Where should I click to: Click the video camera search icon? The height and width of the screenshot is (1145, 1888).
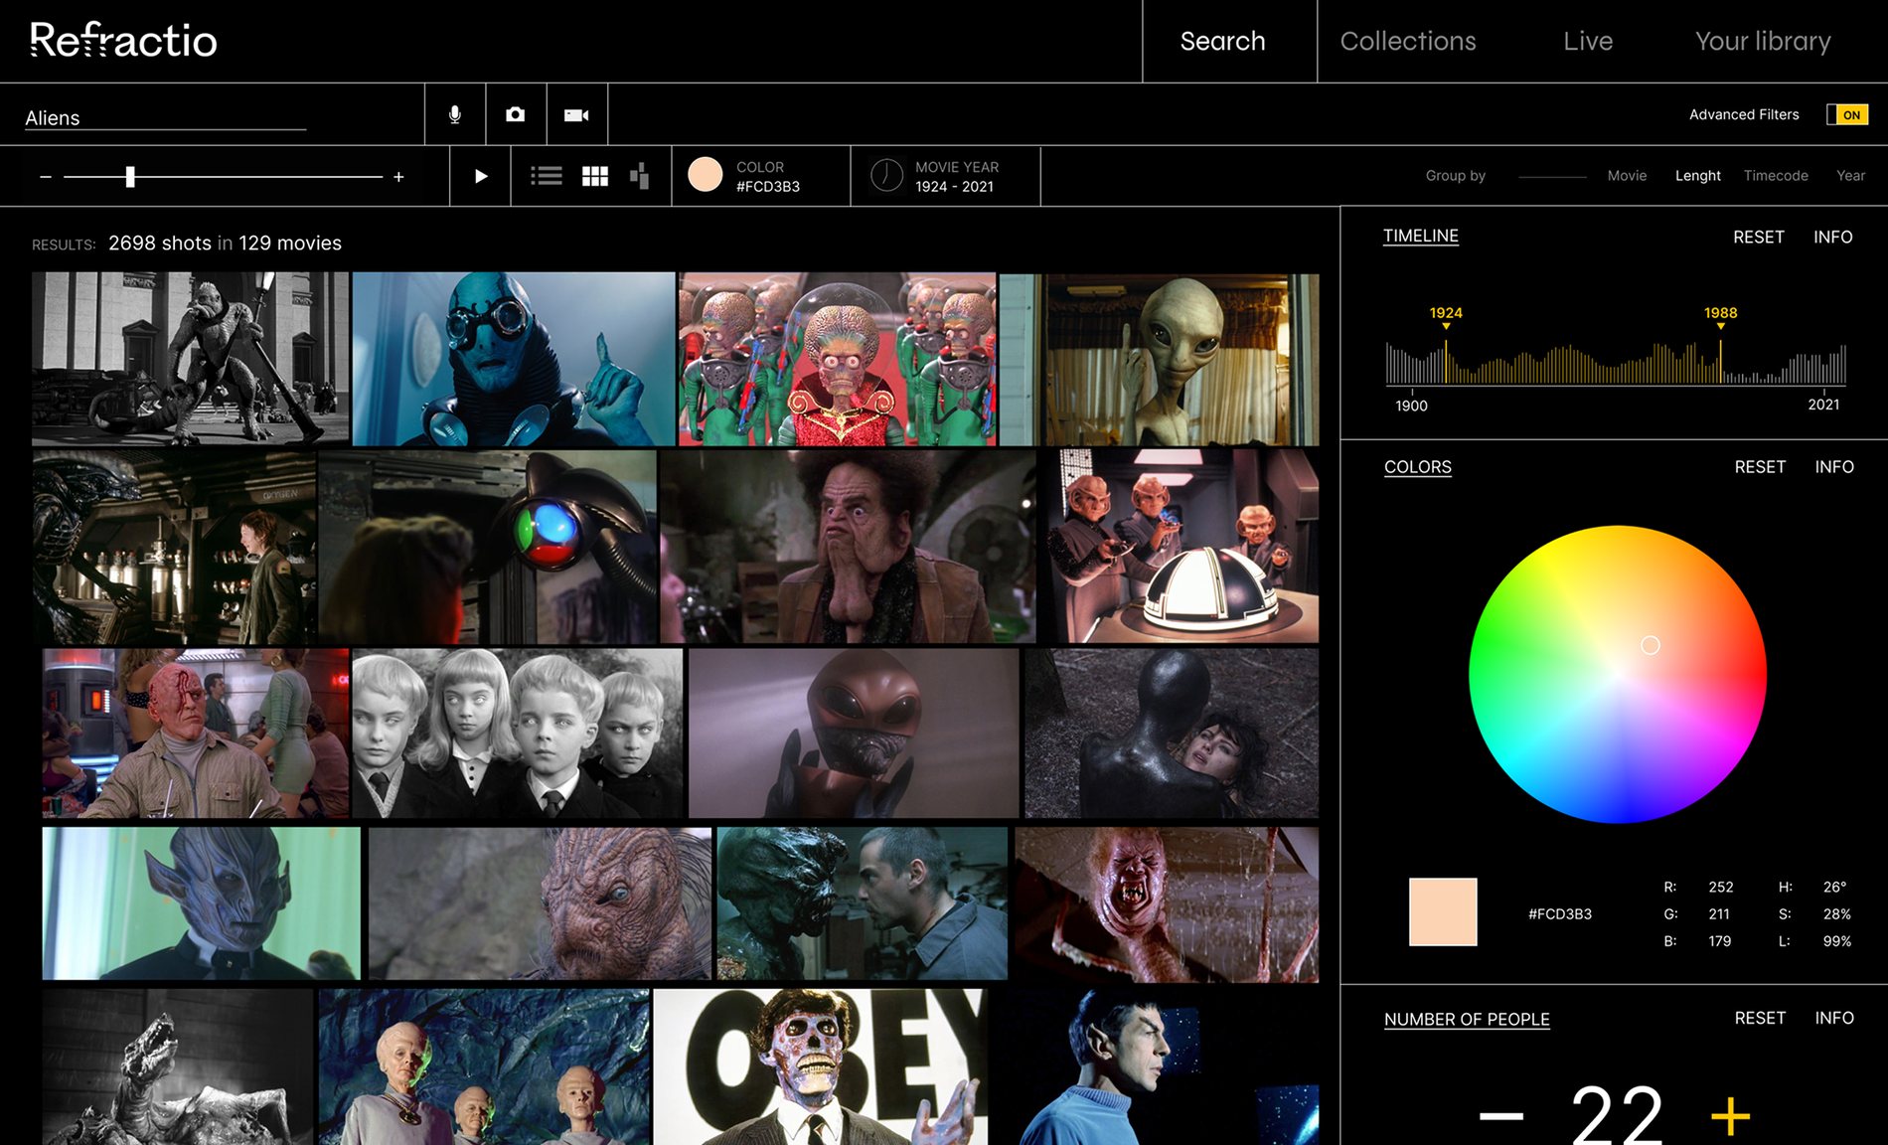pyautogui.click(x=576, y=115)
